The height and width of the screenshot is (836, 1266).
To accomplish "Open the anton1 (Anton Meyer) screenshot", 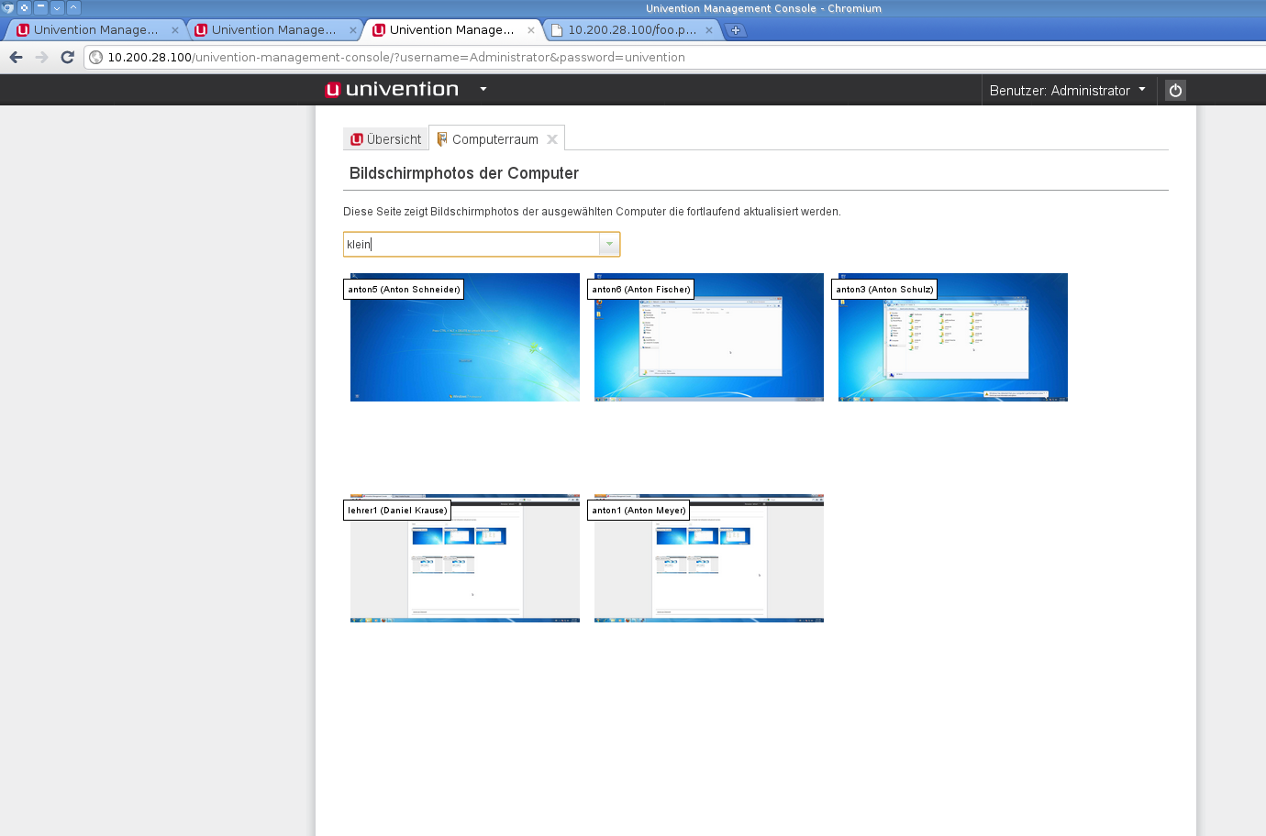I will [709, 558].
